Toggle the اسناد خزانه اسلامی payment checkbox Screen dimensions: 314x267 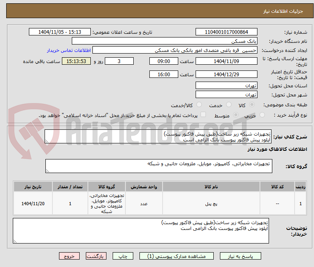pyautogui.click(x=203, y=115)
